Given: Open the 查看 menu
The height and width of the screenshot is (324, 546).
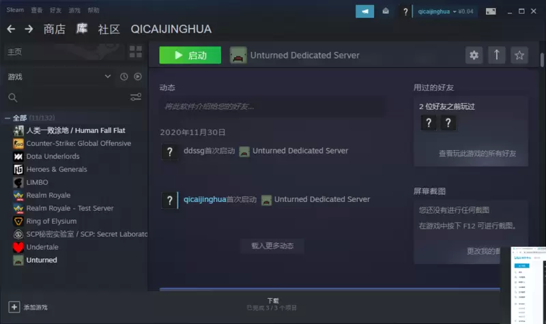Looking at the screenshot, I should (37, 10).
